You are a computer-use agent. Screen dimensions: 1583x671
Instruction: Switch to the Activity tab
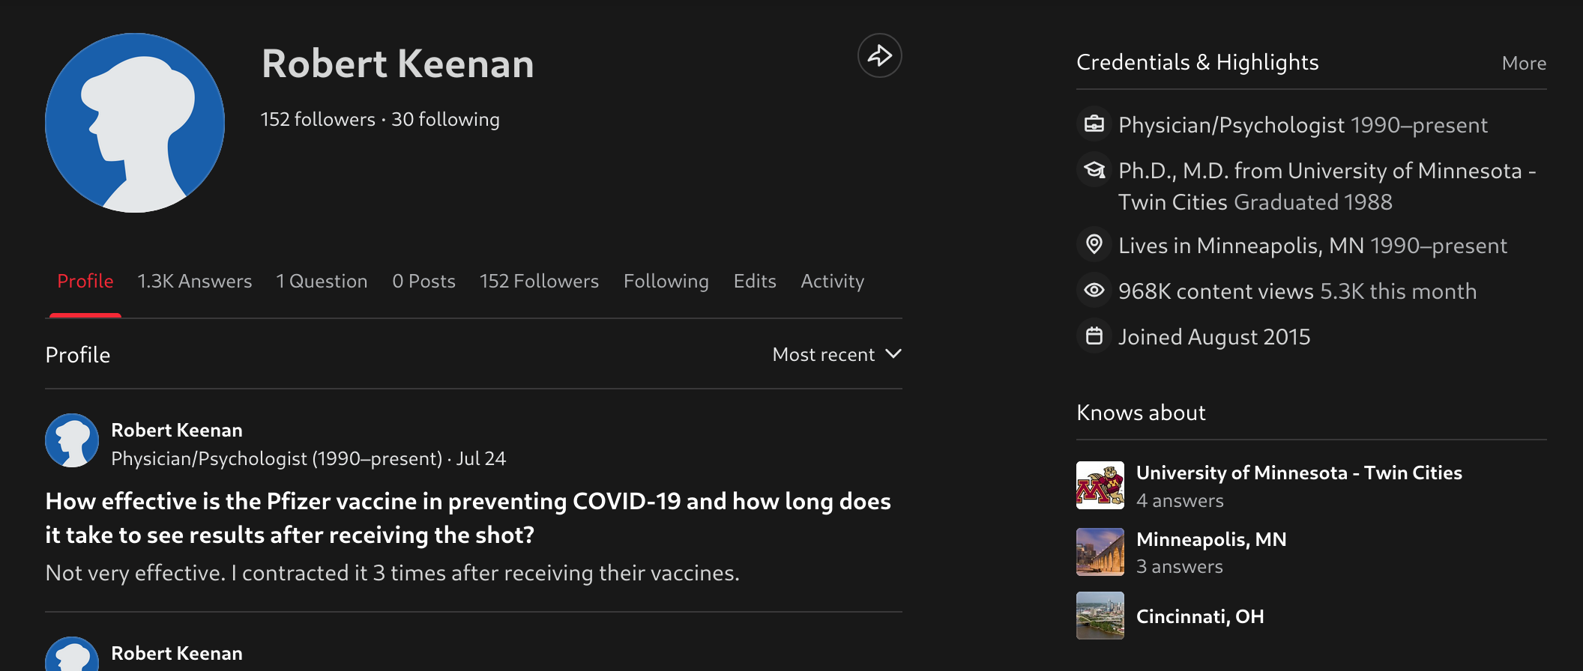click(x=833, y=282)
